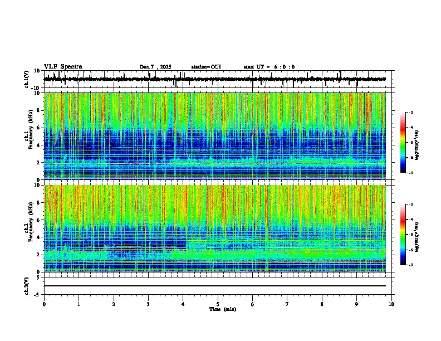Click the "Time (min)" x-axis label

(223, 309)
